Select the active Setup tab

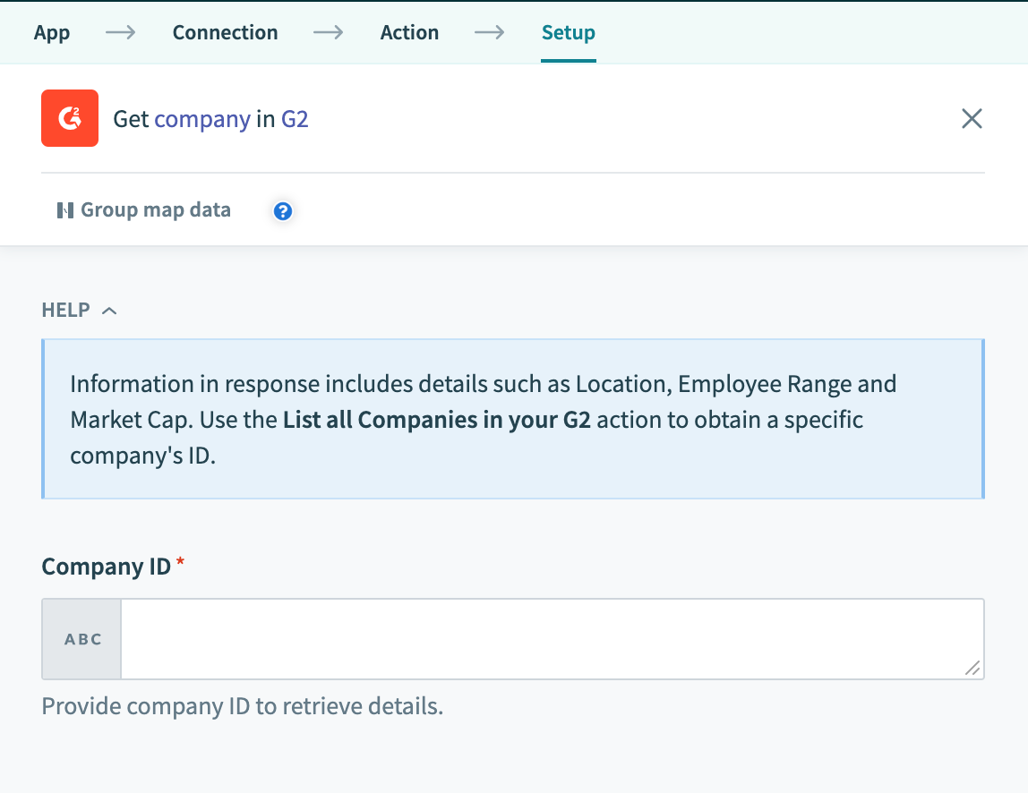[568, 32]
